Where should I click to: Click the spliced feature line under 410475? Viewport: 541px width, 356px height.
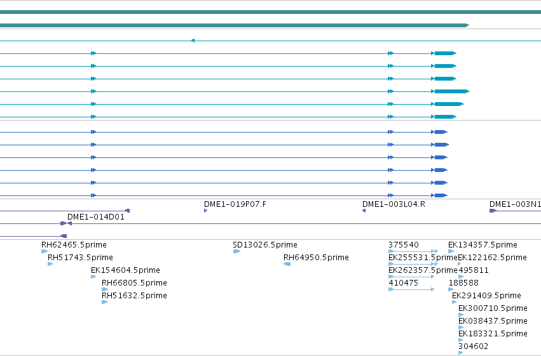(x=411, y=289)
